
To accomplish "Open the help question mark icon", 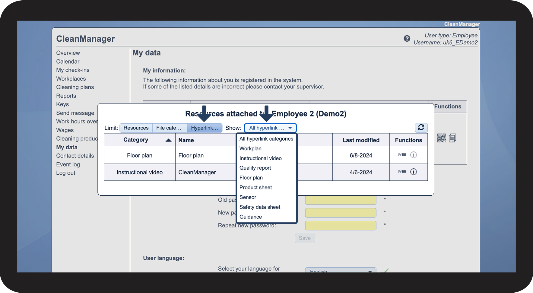I will point(407,39).
